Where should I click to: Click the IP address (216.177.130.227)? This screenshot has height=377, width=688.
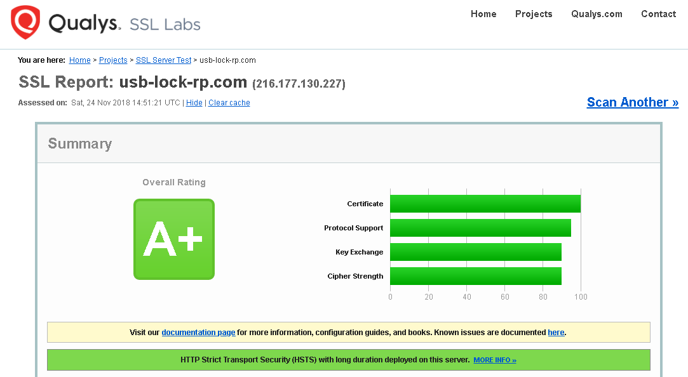point(299,84)
